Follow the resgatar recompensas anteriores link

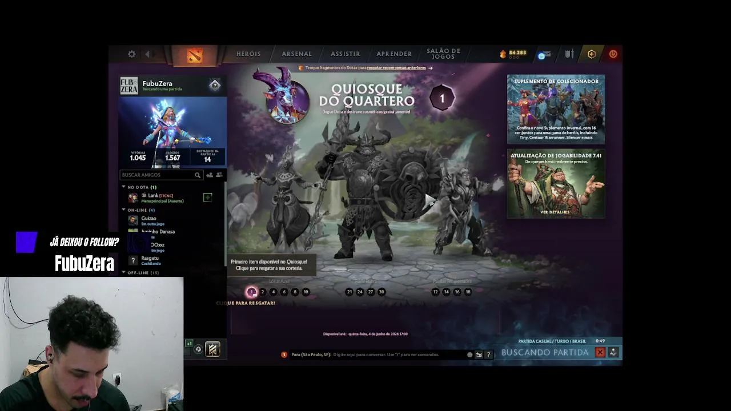396,68
